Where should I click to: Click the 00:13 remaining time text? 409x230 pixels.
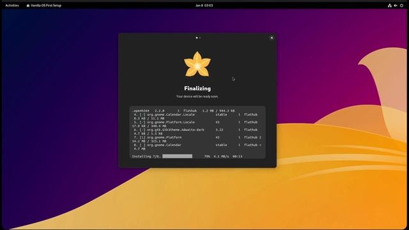[237, 156]
